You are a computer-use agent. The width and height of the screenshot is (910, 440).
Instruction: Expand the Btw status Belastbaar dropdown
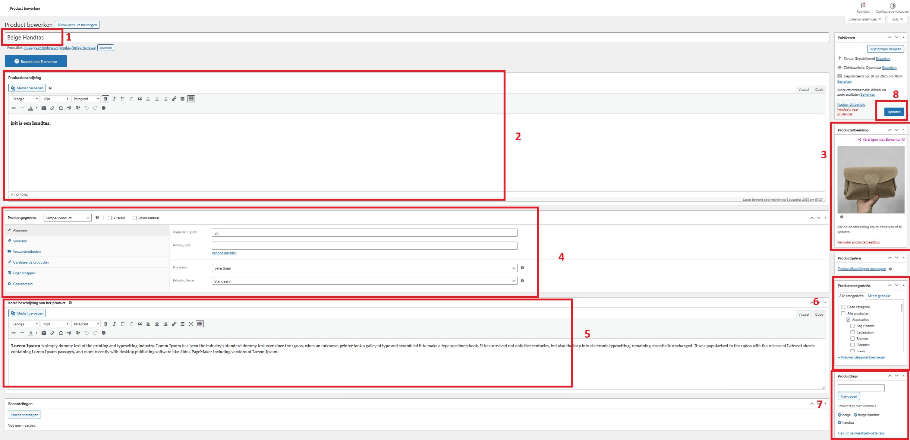point(364,268)
